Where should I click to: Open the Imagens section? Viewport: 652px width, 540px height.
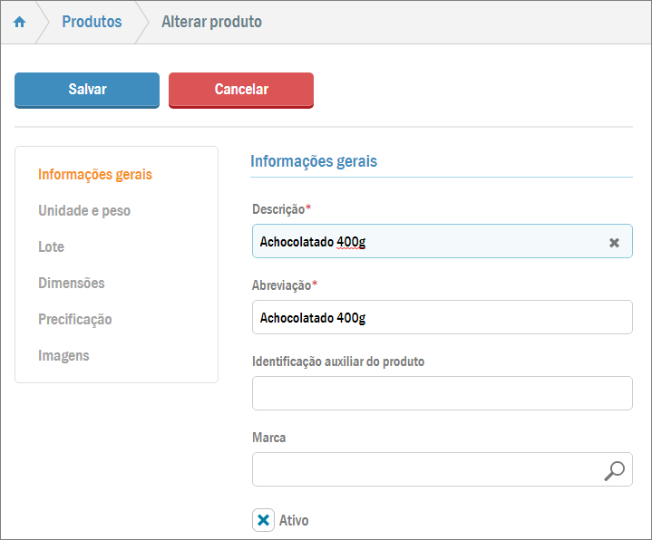[63, 355]
